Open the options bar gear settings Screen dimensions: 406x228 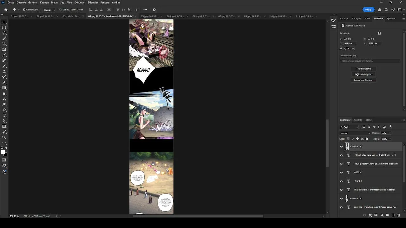click(x=154, y=10)
